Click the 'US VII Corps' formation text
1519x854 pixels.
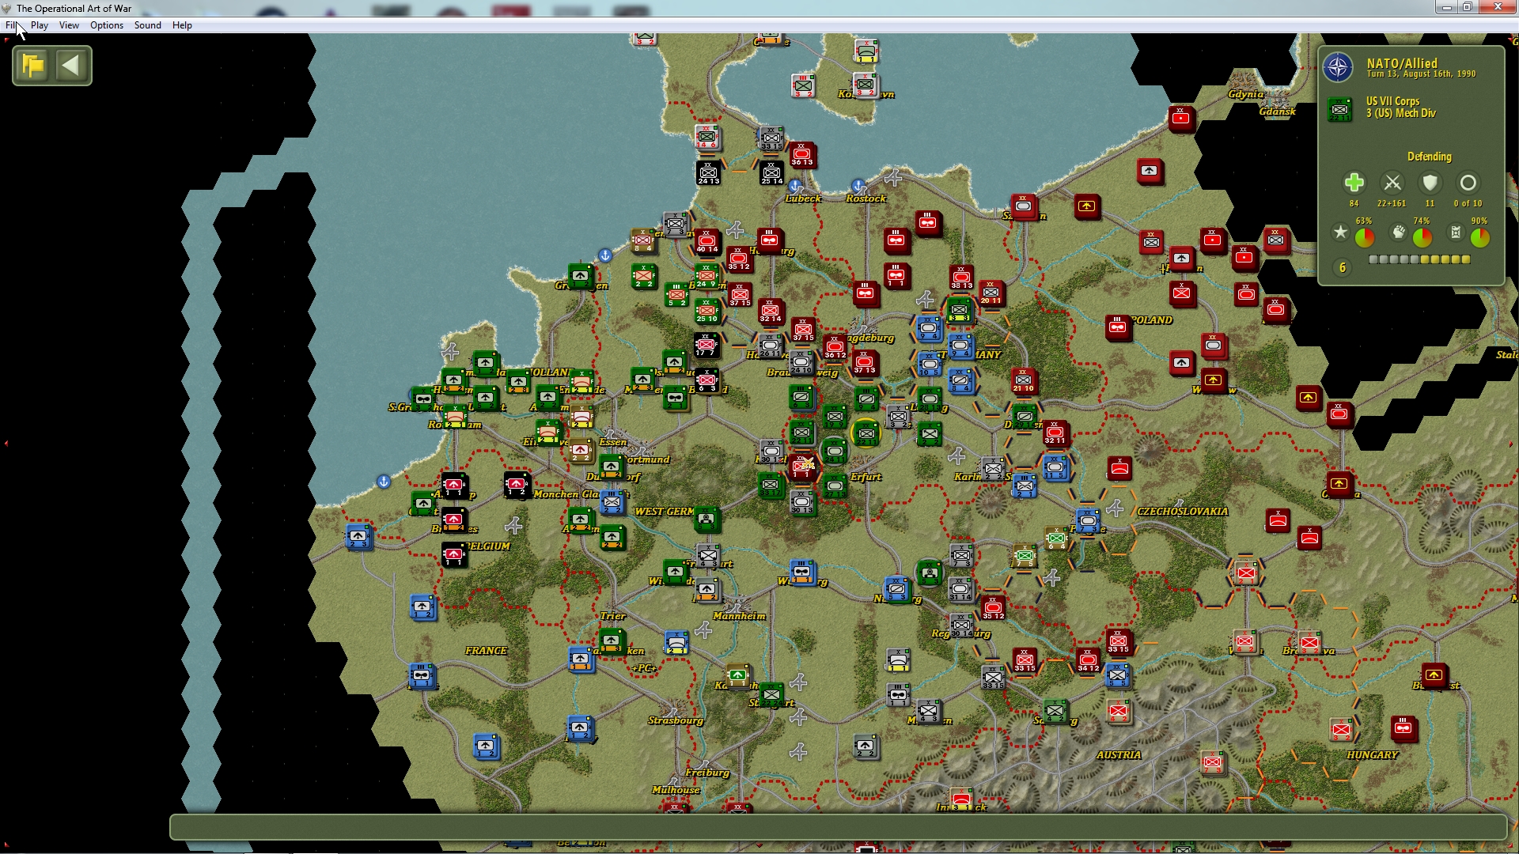tap(1392, 101)
